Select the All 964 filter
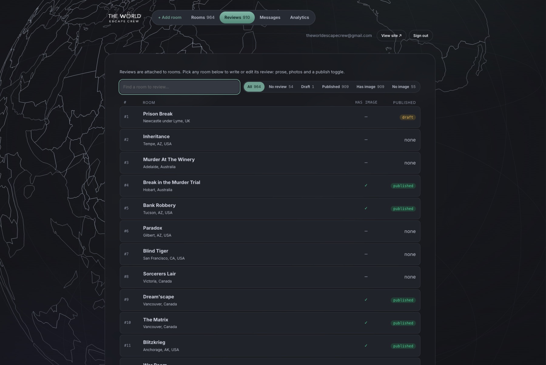 pyautogui.click(x=254, y=87)
